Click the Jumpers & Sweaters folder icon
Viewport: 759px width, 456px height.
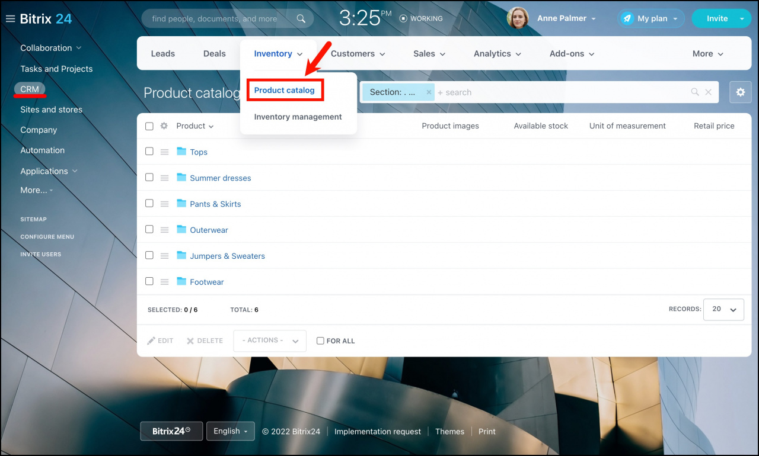pyautogui.click(x=181, y=256)
